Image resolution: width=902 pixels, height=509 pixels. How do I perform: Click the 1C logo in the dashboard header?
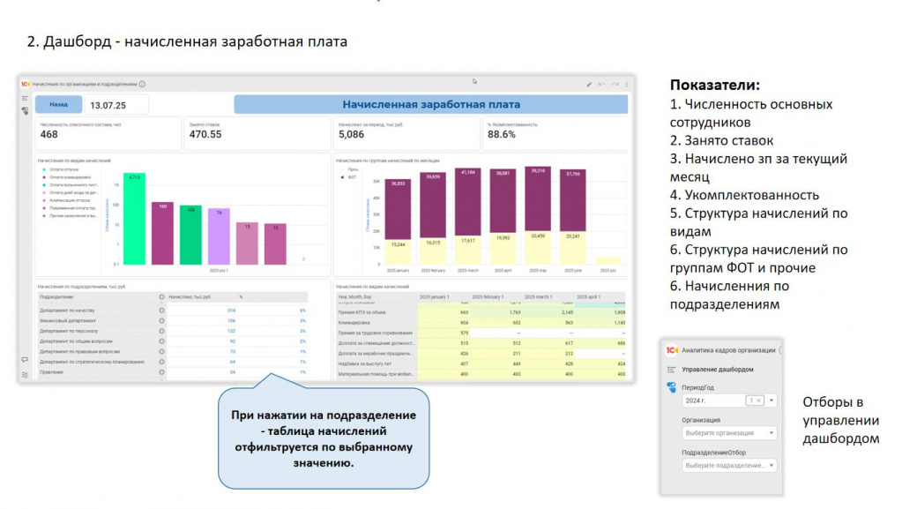pos(26,84)
